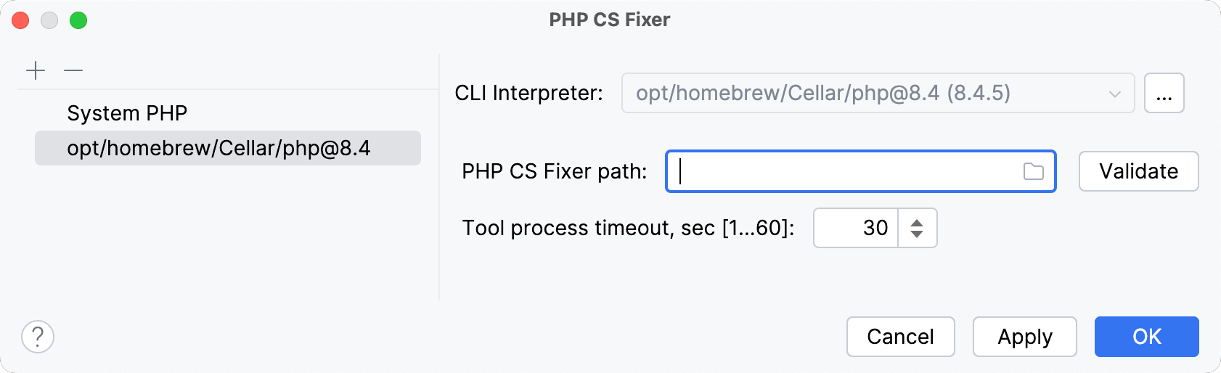1221x373 pixels.
Task: Decrease timeout with the stepper down arrow
Action: [917, 234]
